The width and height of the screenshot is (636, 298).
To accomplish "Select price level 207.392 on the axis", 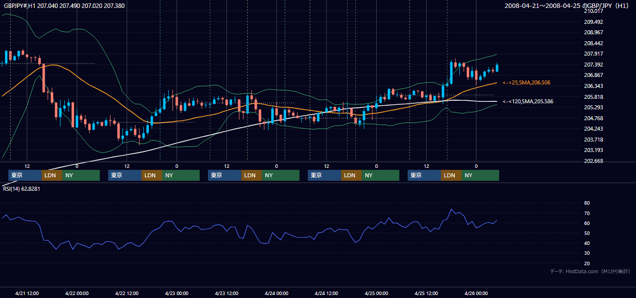I will click(593, 65).
